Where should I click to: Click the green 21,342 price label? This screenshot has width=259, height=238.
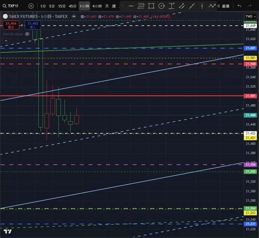click(250, 171)
